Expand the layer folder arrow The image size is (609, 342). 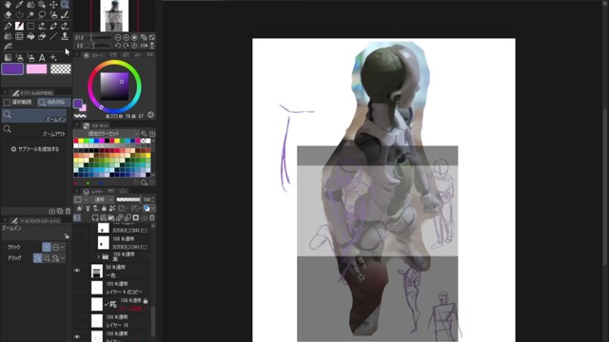click(x=99, y=256)
